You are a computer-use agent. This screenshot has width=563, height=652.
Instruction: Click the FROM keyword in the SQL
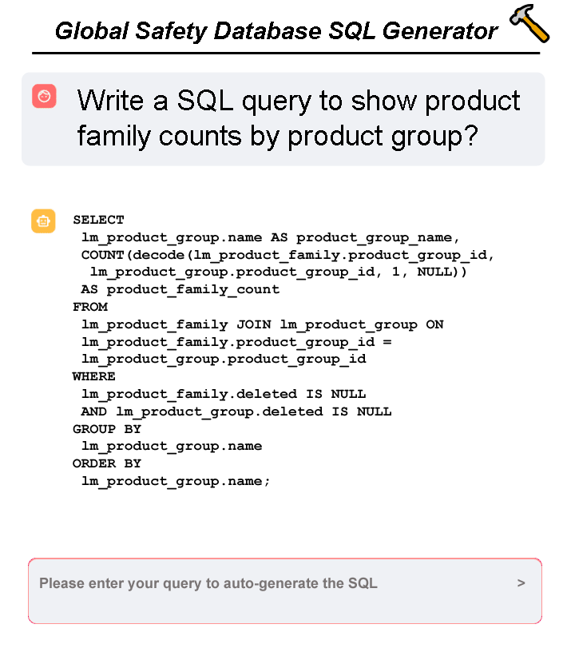(90, 307)
